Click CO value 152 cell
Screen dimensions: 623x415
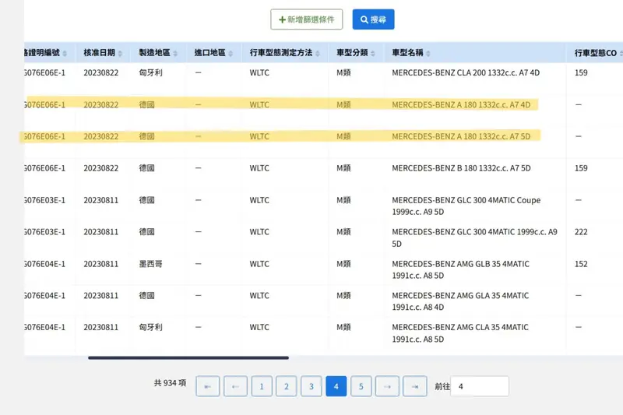coord(581,264)
